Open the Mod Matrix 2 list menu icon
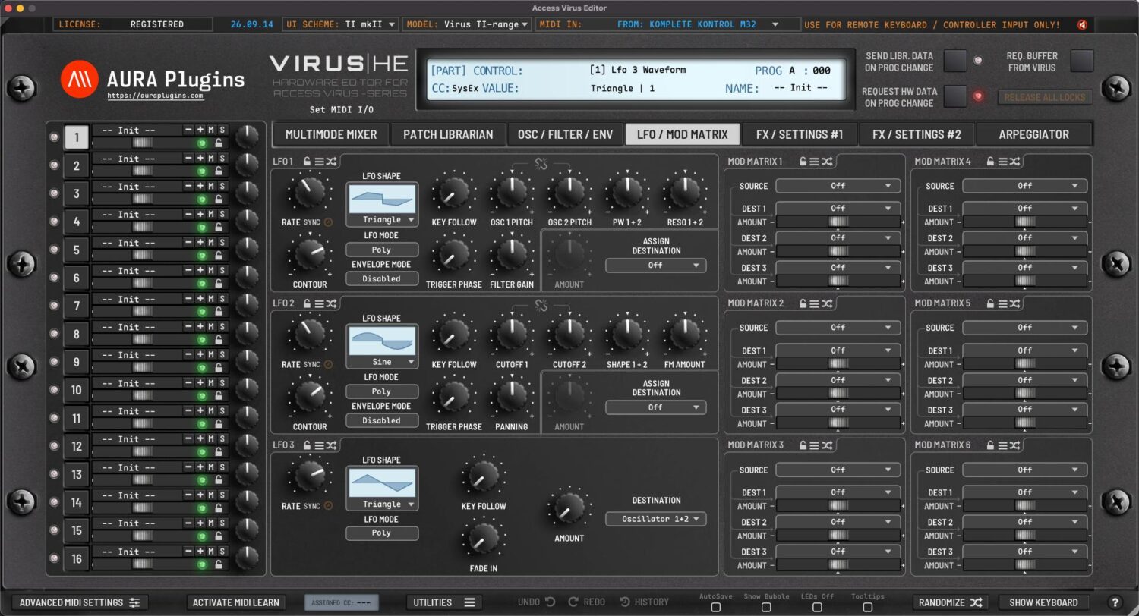 tap(814, 303)
